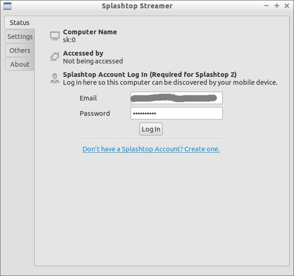The height and width of the screenshot is (276, 294).
Task: Click the computer monitor icon
Action: [55, 36]
